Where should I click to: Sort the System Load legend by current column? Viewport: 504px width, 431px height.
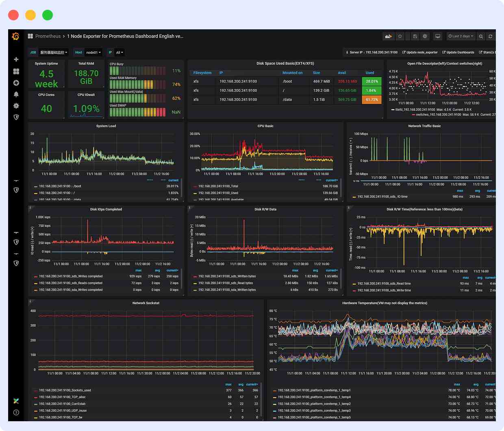(173, 180)
